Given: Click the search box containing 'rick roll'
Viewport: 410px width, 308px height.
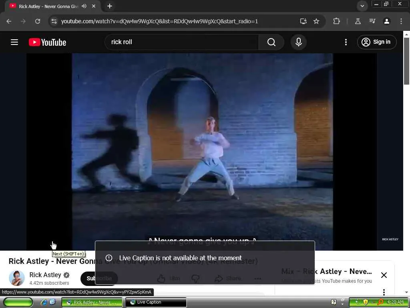Looking at the screenshot, I should [181, 42].
